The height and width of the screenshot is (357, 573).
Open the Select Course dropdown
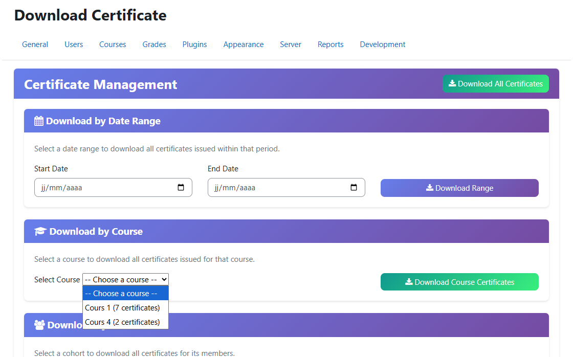125,279
